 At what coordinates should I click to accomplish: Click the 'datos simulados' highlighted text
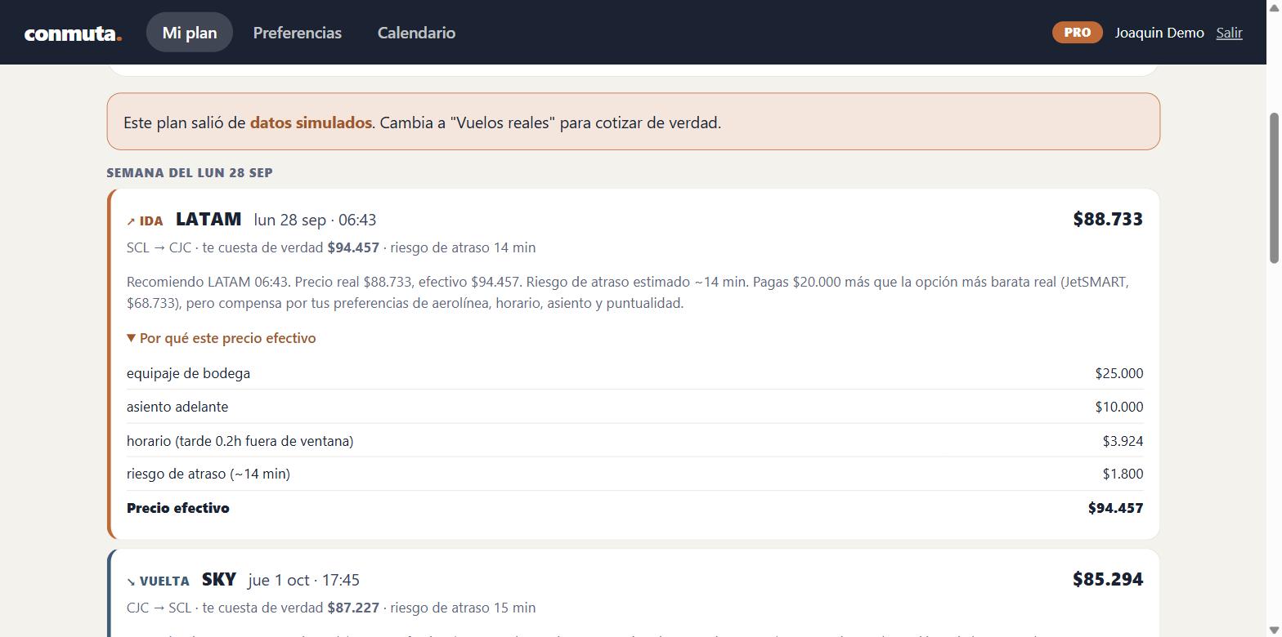(x=311, y=122)
